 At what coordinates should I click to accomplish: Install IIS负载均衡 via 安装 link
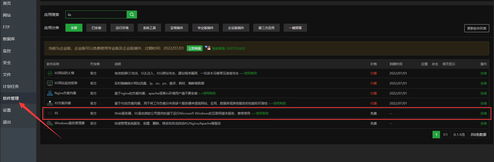(x=484, y=103)
